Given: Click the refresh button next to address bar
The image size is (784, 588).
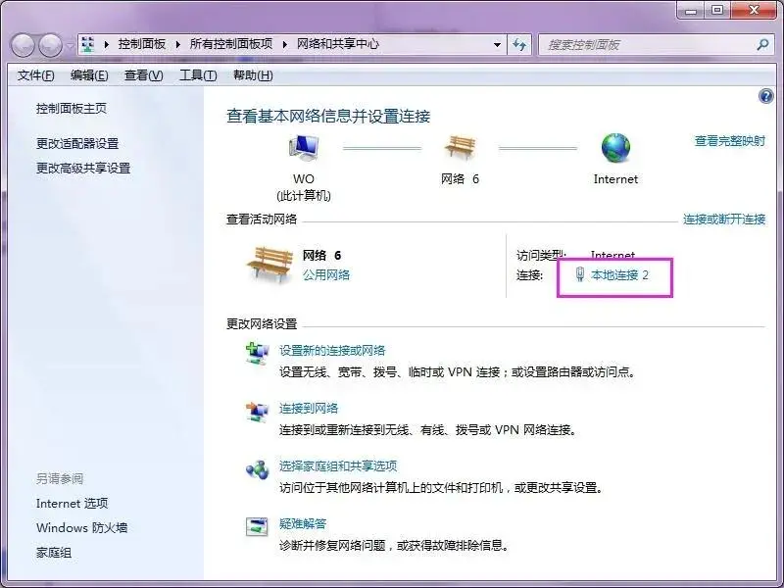Looking at the screenshot, I should [x=520, y=44].
